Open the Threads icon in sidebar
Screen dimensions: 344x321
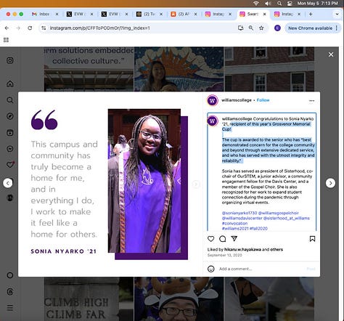(10, 291)
